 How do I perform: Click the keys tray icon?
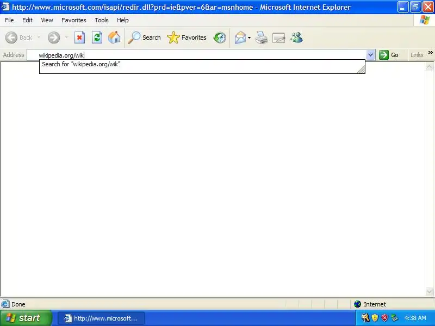click(x=365, y=318)
